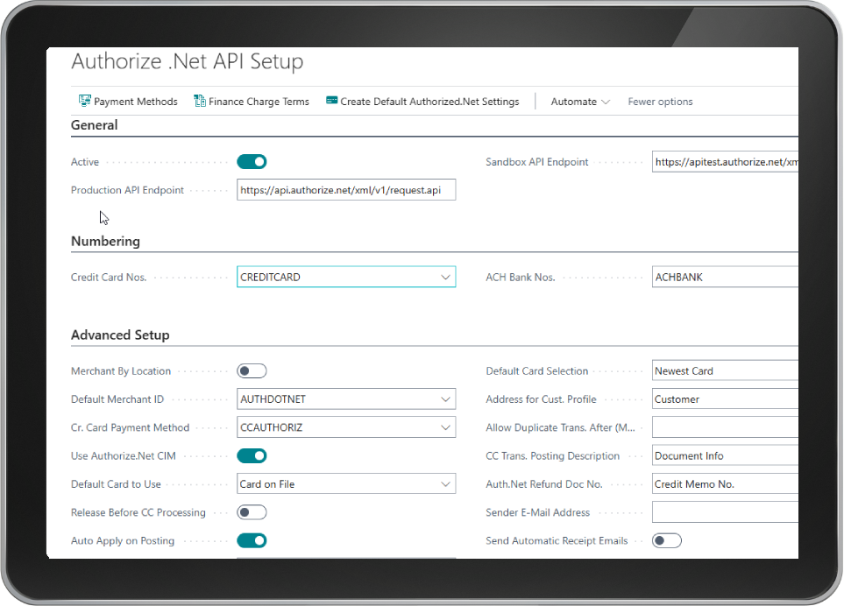The width and height of the screenshot is (844, 606).
Task: Turn off the Active toggle
Action: tap(252, 162)
